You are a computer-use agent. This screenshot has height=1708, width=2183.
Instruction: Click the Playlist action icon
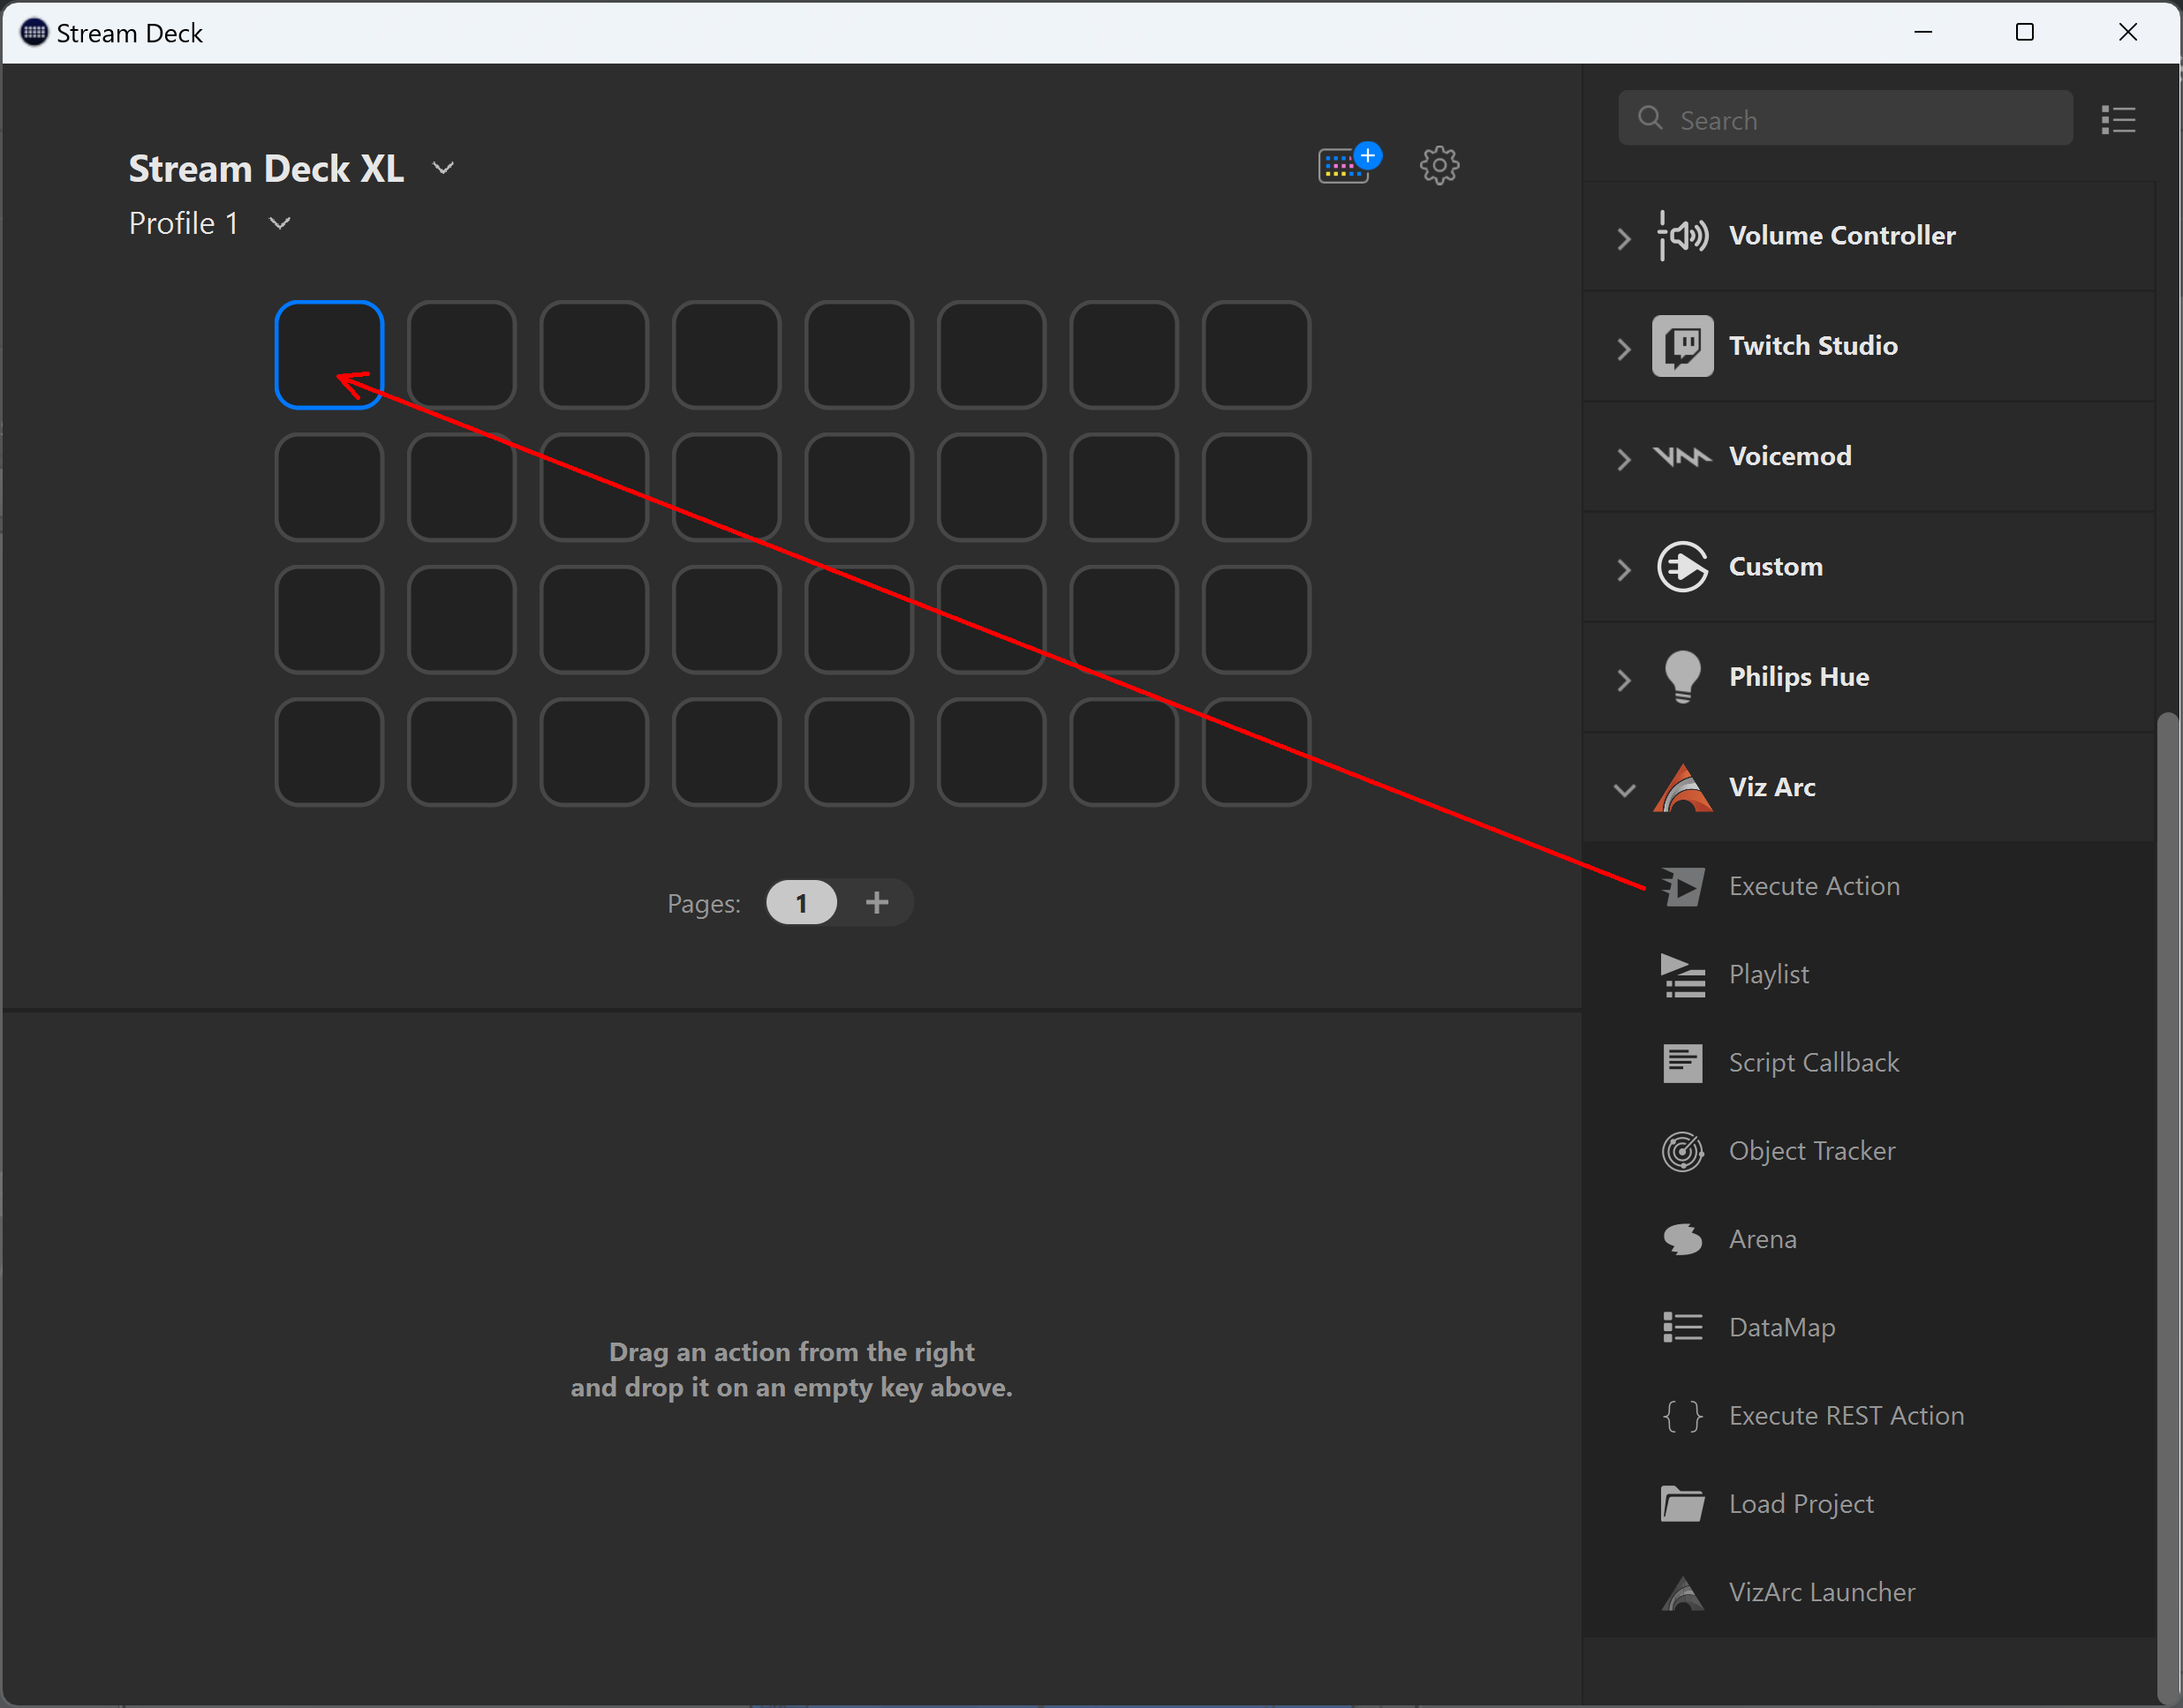[x=1683, y=975]
